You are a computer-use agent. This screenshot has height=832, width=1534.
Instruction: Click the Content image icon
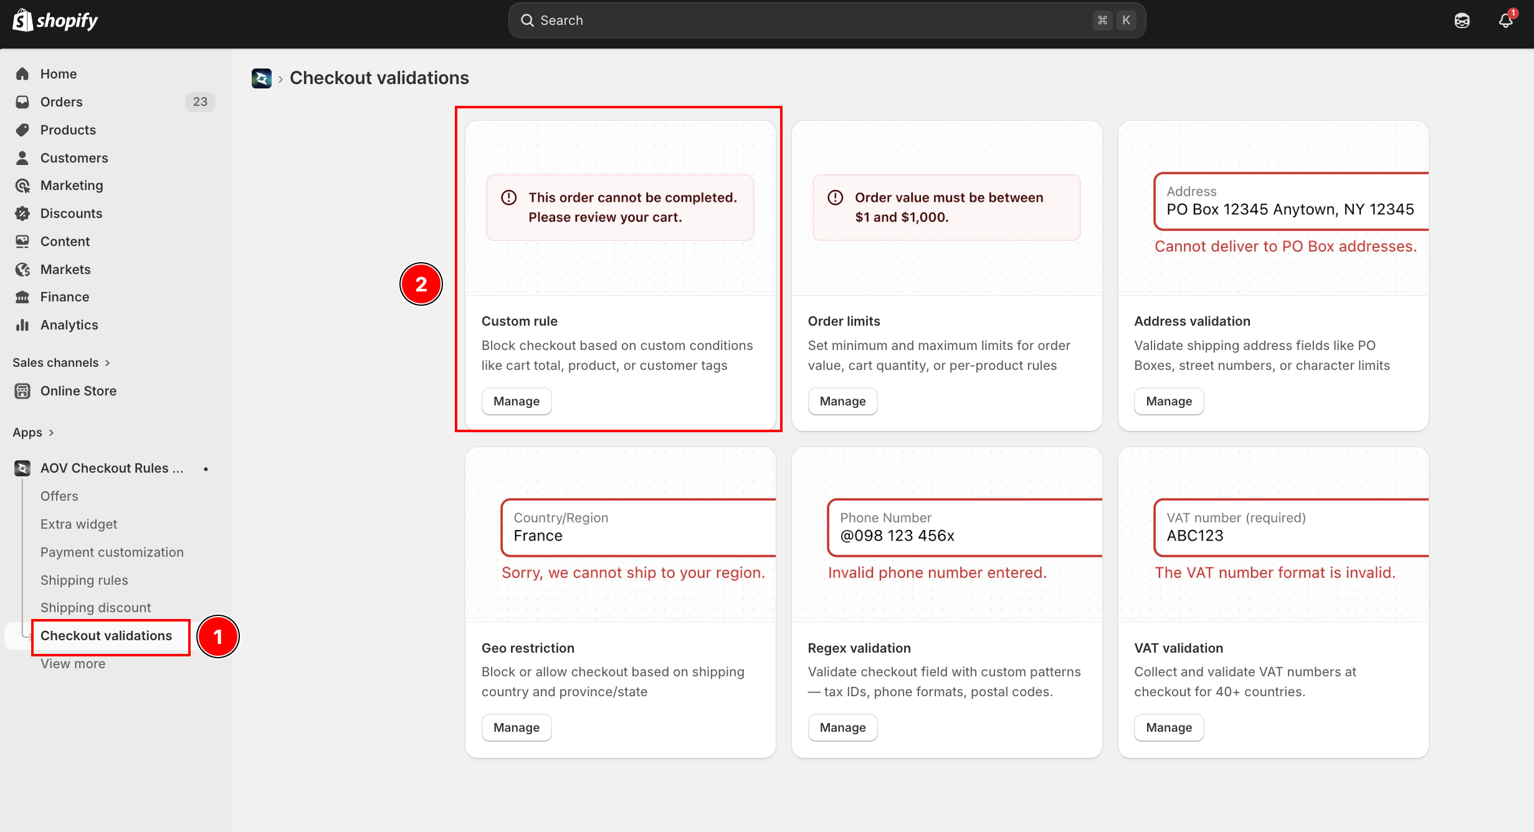coord(22,242)
